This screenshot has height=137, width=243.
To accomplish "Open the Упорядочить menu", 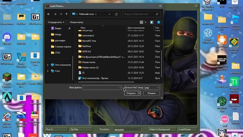I will (x=56, y=22).
